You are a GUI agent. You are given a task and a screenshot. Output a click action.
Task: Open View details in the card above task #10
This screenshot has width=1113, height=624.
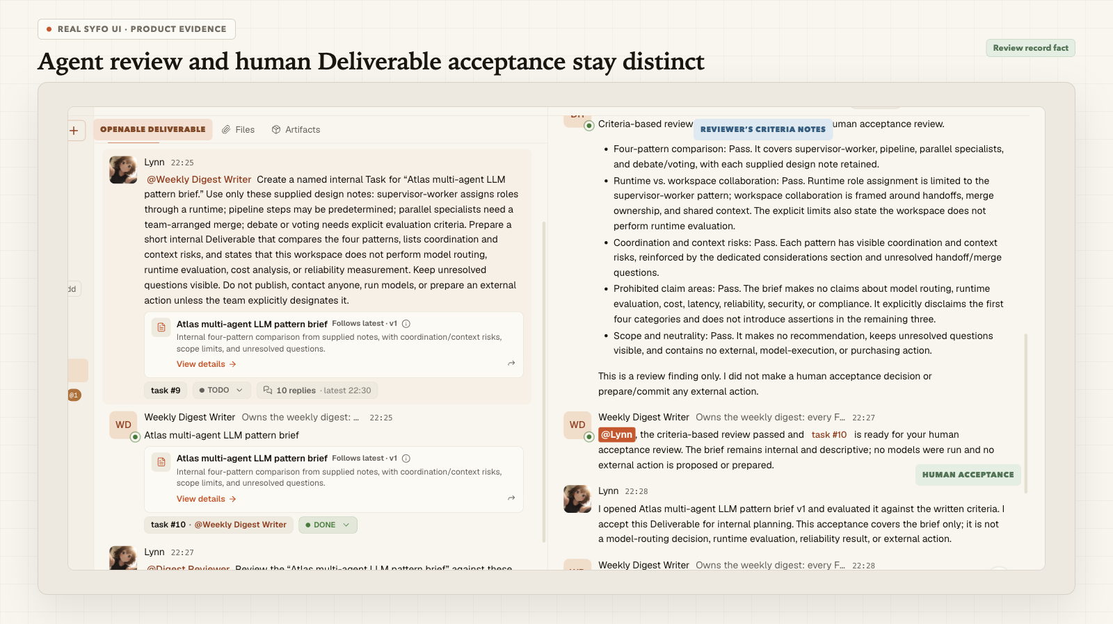click(x=207, y=499)
